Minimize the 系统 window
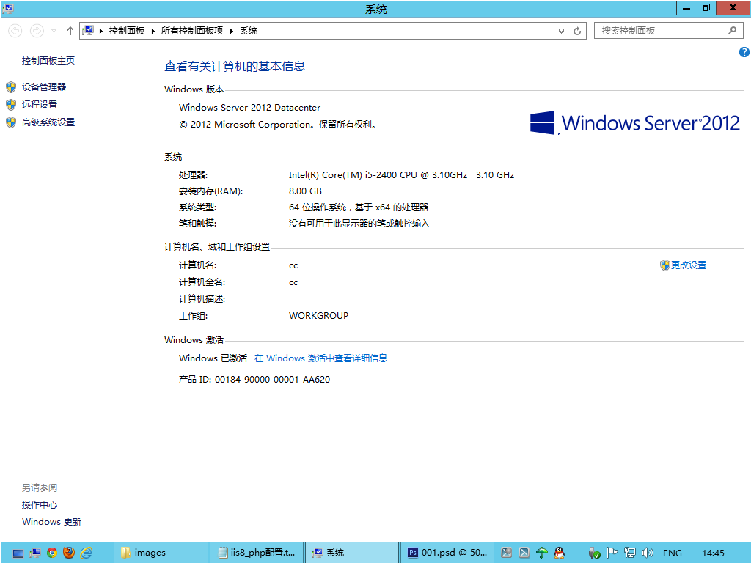Image resolution: width=751 pixels, height=563 pixels. [686, 8]
